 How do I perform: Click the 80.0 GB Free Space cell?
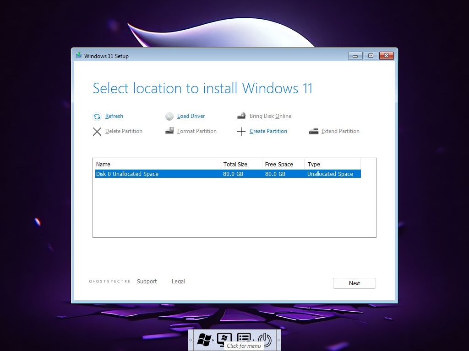275,174
